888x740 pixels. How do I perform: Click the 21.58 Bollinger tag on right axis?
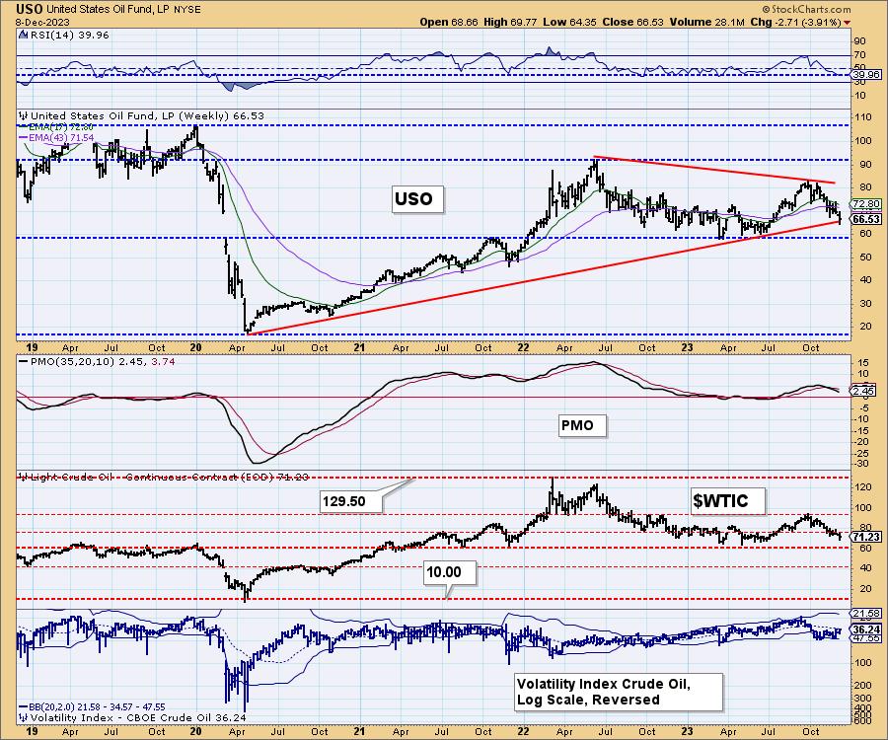[x=866, y=613]
